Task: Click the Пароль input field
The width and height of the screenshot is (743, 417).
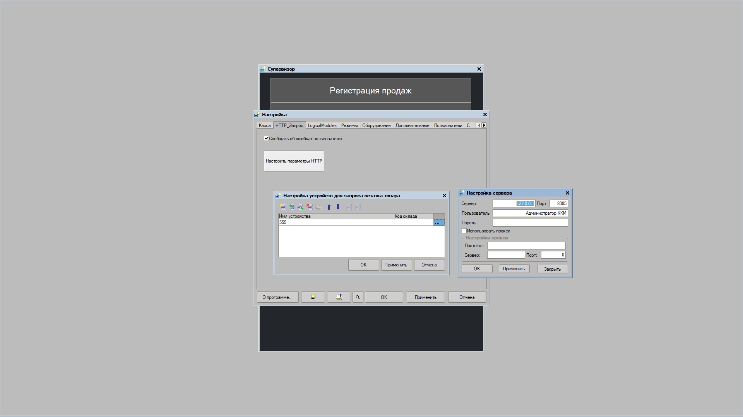Action: pyautogui.click(x=530, y=223)
